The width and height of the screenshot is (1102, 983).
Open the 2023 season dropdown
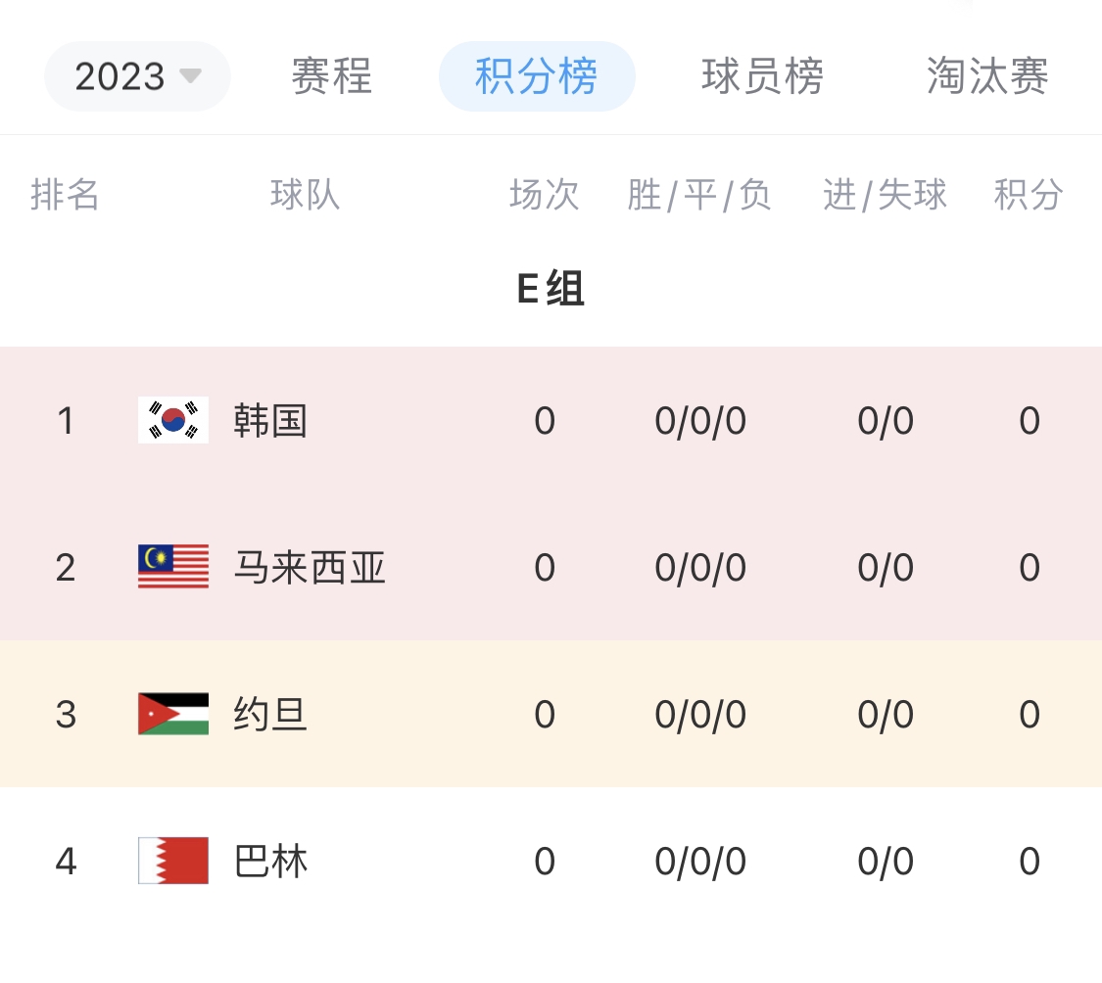137,76
